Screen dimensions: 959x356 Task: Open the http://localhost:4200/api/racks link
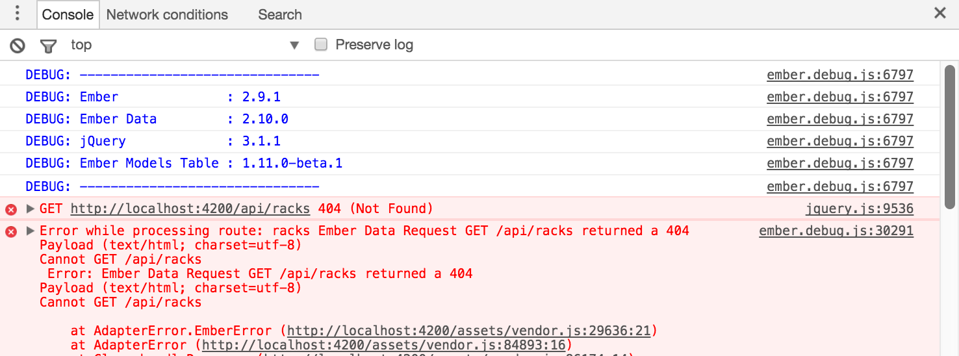(190, 209)
